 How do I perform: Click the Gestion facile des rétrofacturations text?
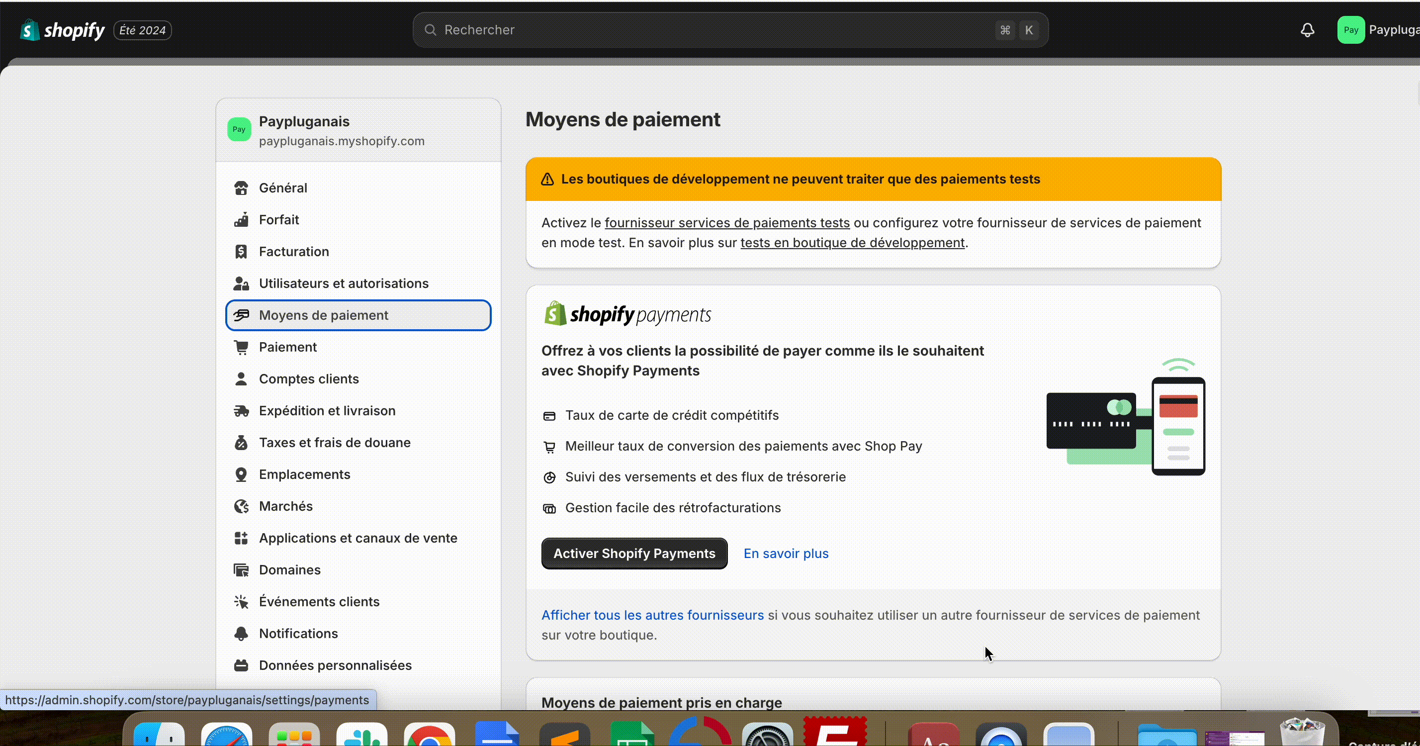pos(673,508)
